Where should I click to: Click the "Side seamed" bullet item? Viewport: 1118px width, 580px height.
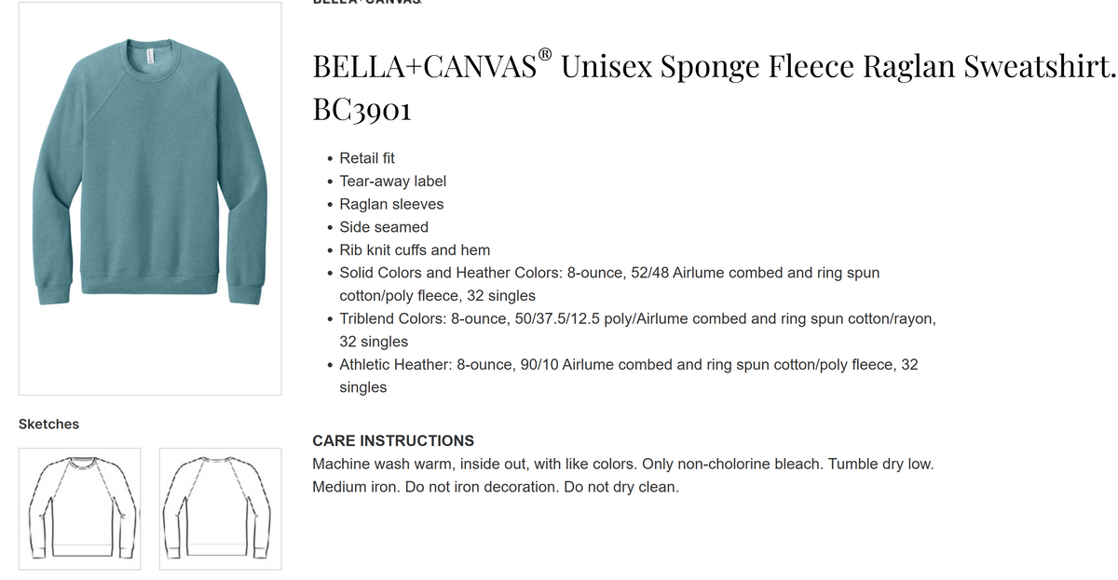(x=384, y=227)
